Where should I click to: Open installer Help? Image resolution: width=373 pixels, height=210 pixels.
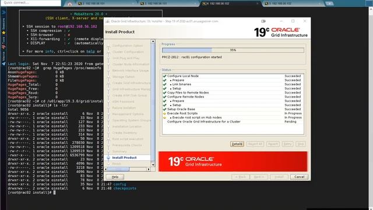click(115, 177)
